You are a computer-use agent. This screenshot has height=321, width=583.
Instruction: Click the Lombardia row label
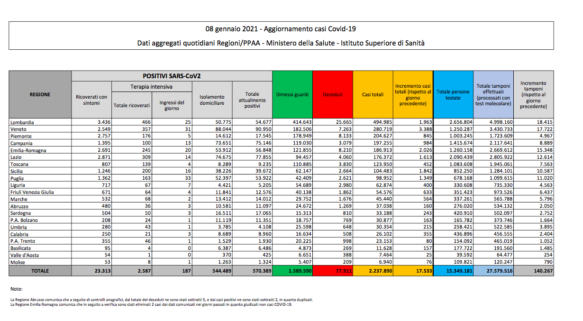pyautogui.click(x=22, y=122)
